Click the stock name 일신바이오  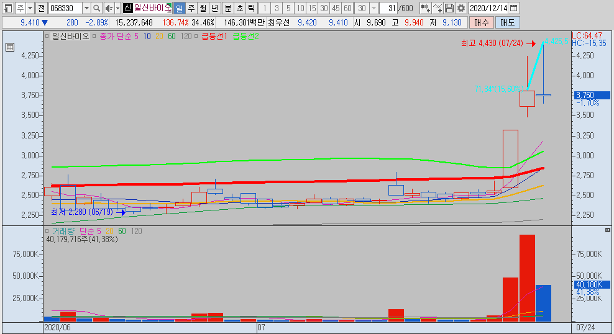(153, 8)
